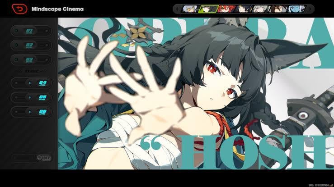Choose the gray-haired character portrait
The height and width of the screenshot is (187, 334).
click(x=262, y=9)
